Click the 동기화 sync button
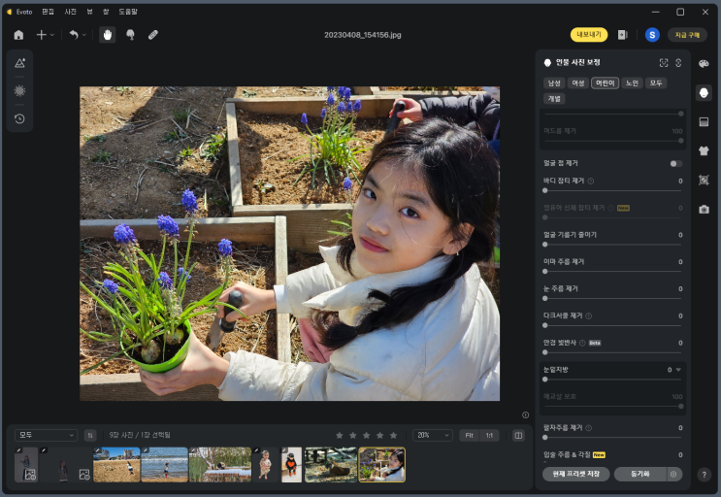The height and width of the screenshot is (497, 721). click(x=640, y=474)
